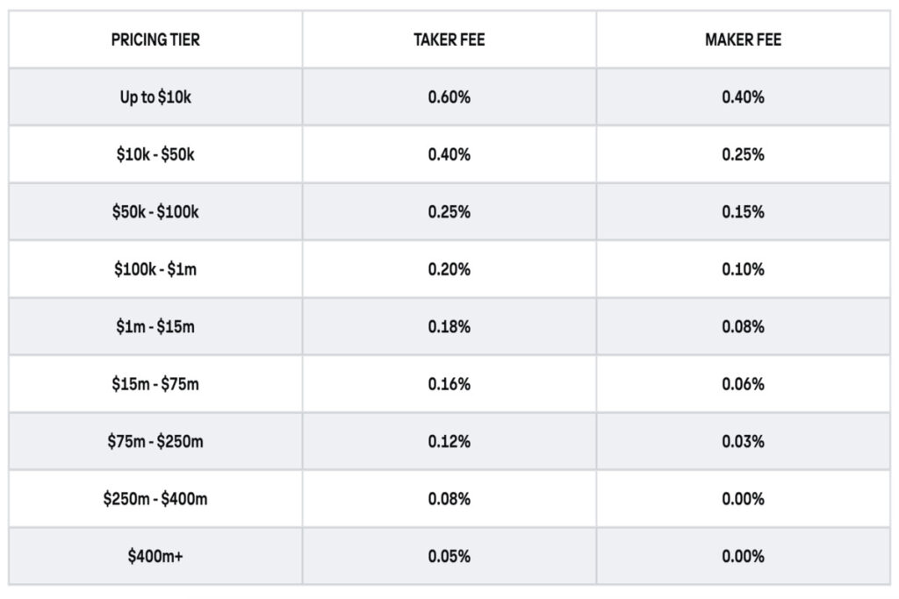The width and height of the screenshot is (899, 599).
Task: Select the $1m - $15m tier cell
Action: click(155, 327)
